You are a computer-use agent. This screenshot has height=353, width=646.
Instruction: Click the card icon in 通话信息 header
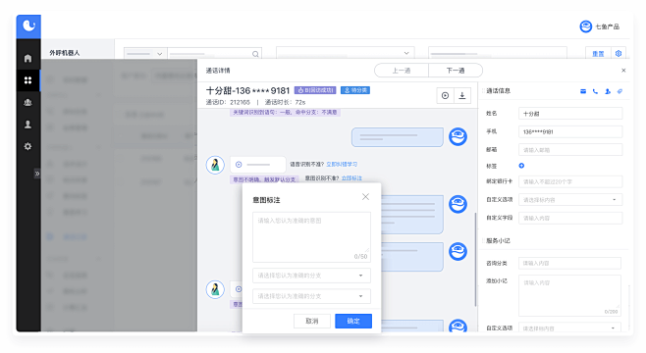583,91
